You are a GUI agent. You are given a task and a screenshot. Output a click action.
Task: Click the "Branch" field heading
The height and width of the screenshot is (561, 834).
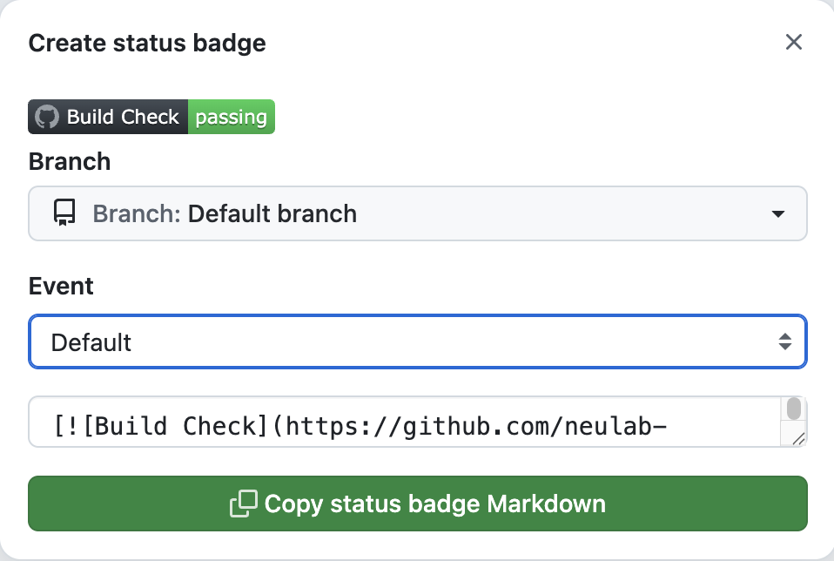coord(70,162)
